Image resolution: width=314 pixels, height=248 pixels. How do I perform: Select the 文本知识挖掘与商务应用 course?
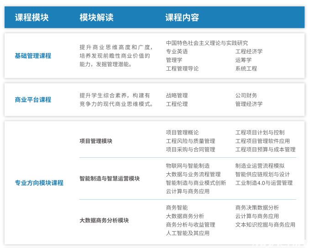[265, 225]
